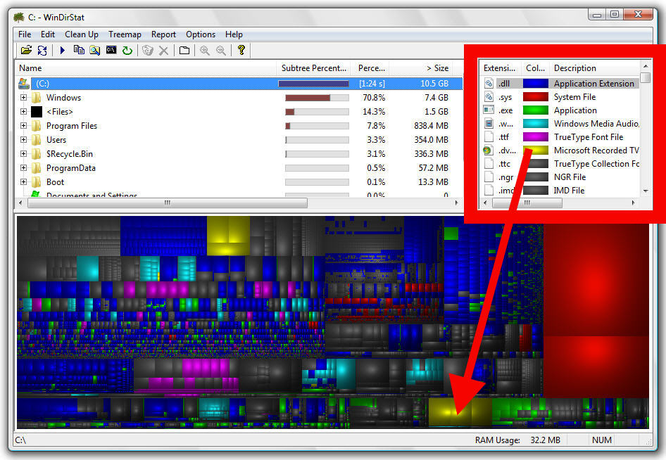This screenshot has height=460, width=666.
Task: Expand the Program Files node
Action: point(24,126)
